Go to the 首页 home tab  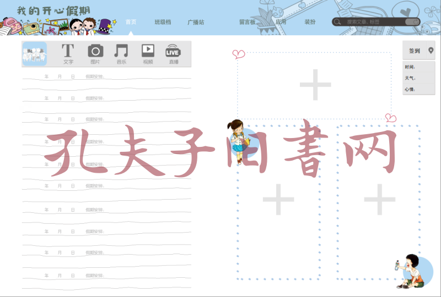(131, 22)
